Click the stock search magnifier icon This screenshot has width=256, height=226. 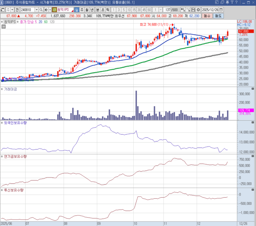point(41,10)
